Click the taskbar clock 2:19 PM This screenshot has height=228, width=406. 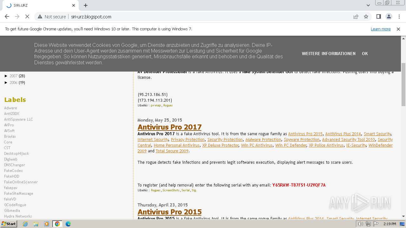click(x=390, y=224)
